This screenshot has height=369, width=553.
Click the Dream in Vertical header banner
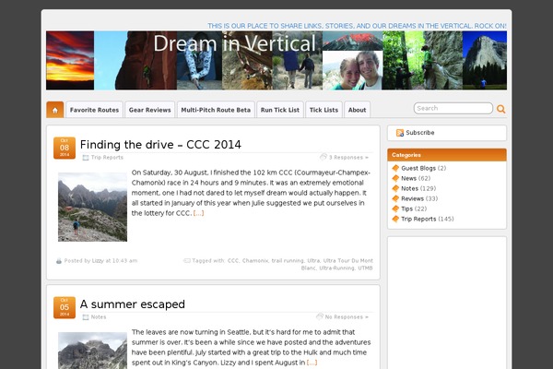pos(276,60)
